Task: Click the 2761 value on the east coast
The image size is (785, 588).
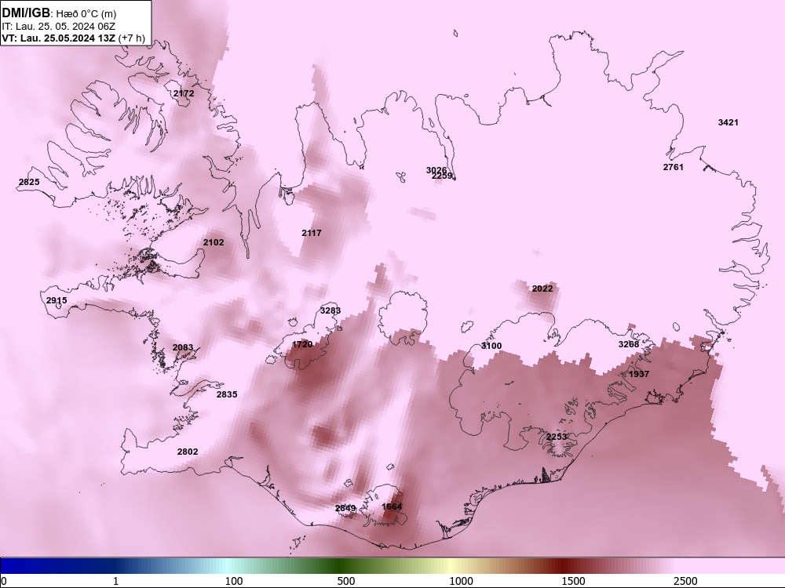Action: pos(674,167)
